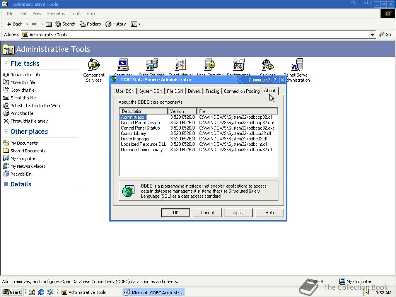The width and height of the screenshot is (396, 297).
Task: Open the Help menu
Action: pos(90,14)
